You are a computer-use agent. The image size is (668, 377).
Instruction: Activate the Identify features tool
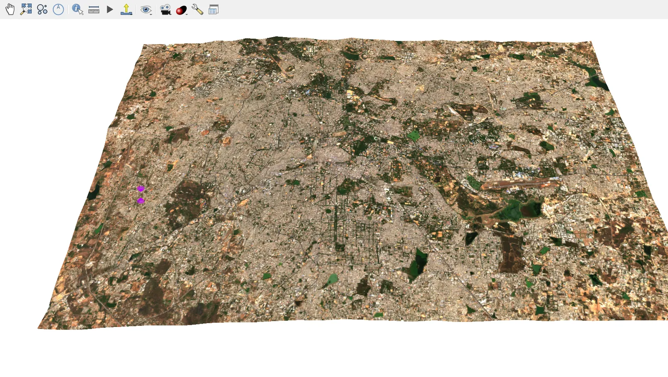[x=78, y=9]
